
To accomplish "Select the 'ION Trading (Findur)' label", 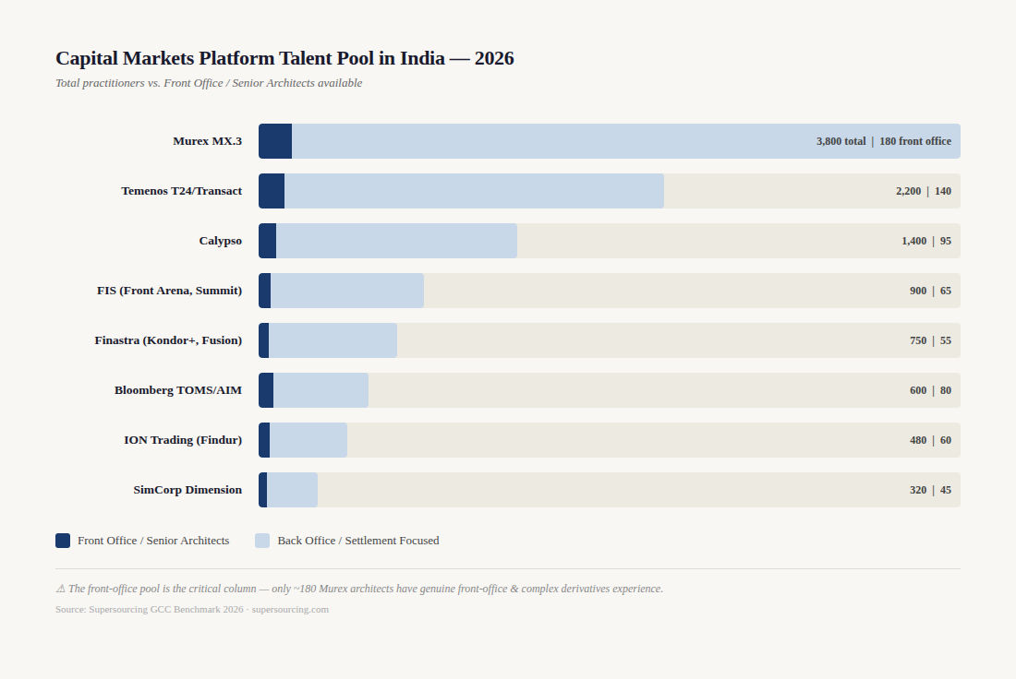I will point(184,440).
